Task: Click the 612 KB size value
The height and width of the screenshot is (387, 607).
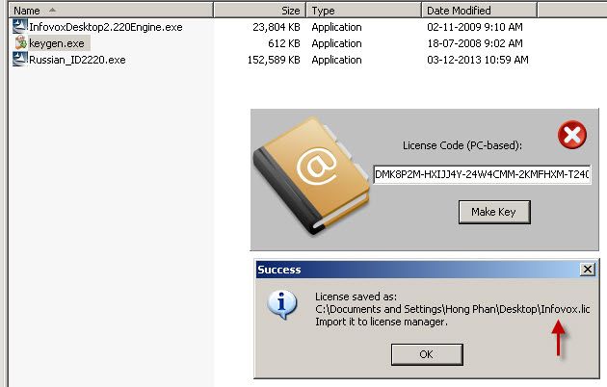Action: click(284, 43)
